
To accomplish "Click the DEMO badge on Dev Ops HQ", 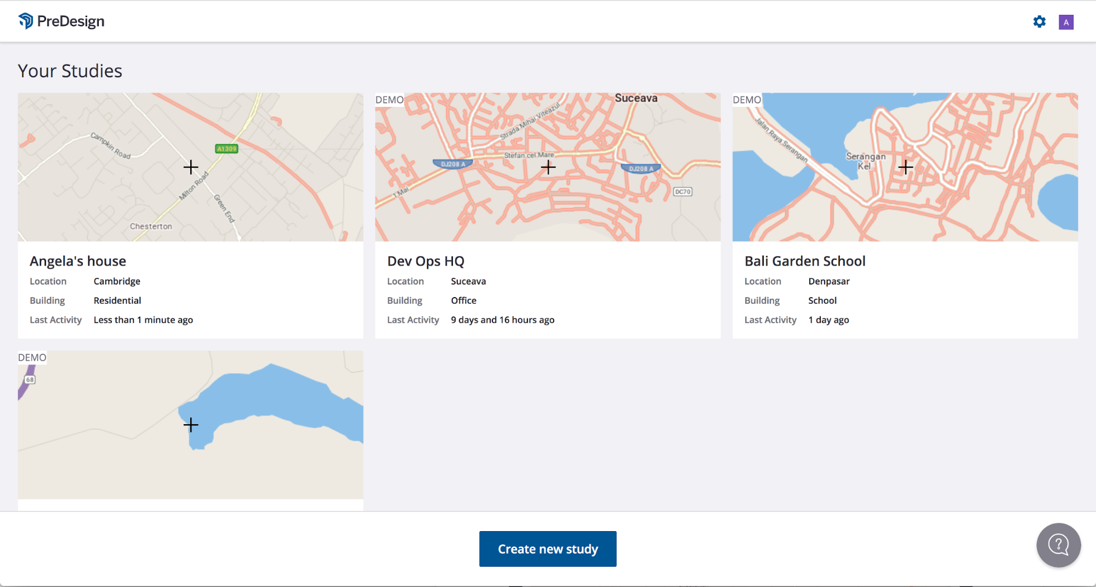I will pyautogui.click(x=389, y=100).
